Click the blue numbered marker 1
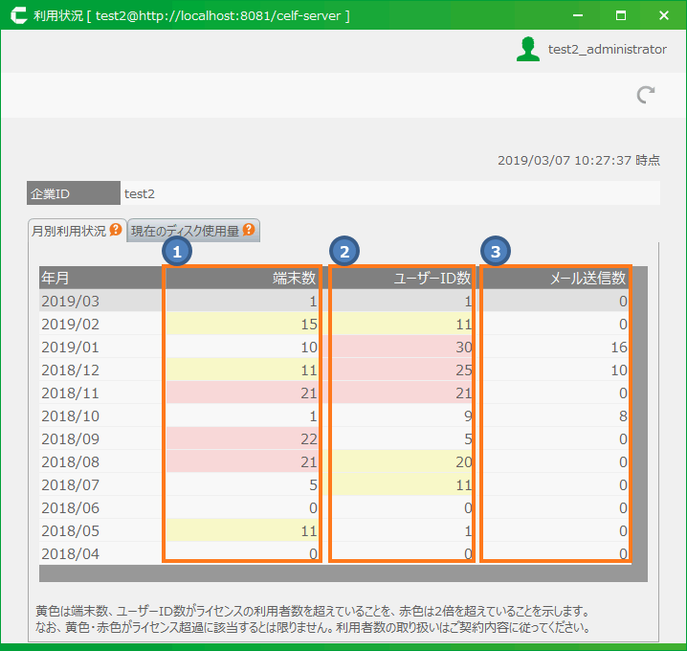Screen dimensions: 687x651 [x=177, y=252]
